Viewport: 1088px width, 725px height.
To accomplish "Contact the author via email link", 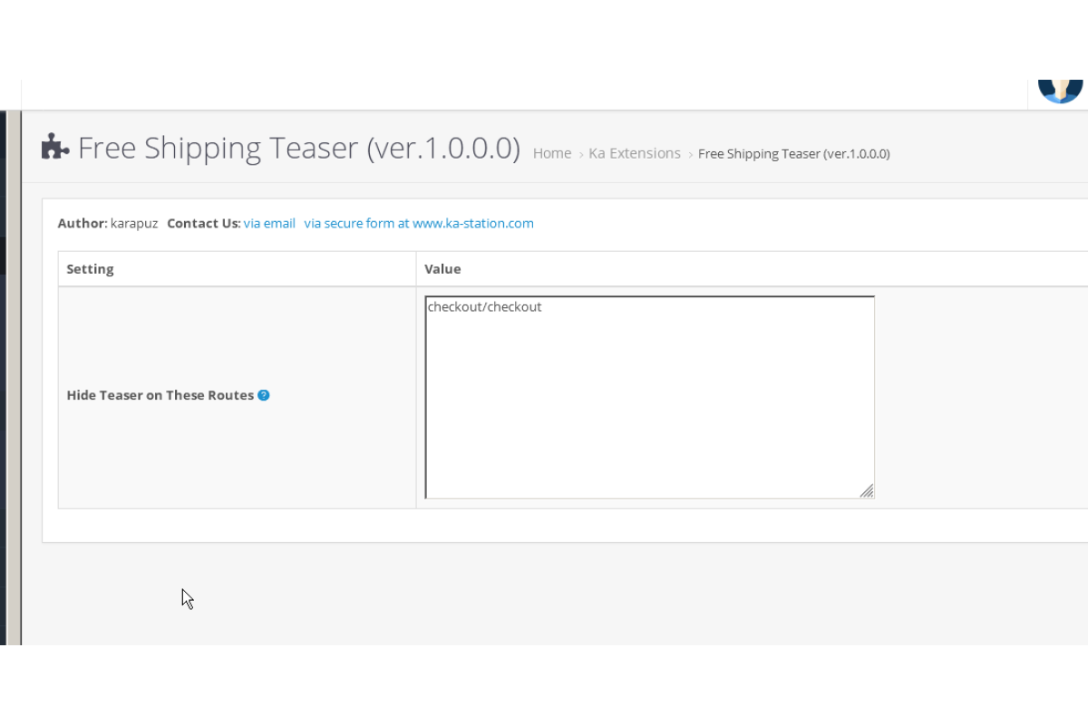I will [x=269, y=223].
